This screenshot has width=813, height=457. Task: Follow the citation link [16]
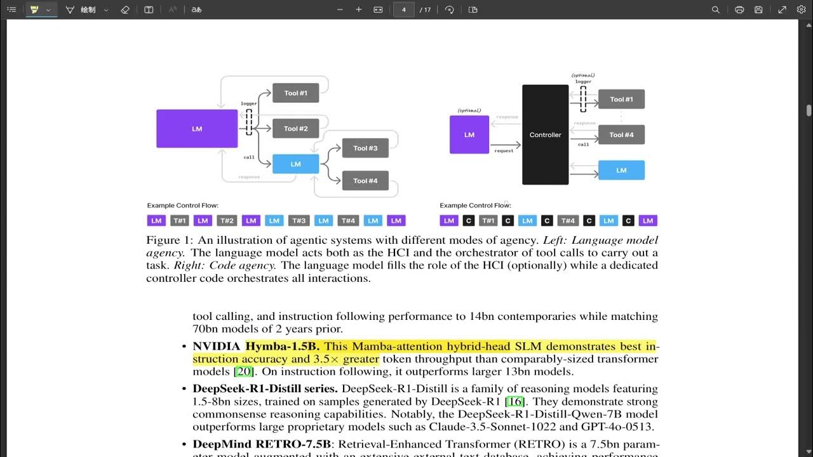(516, 401)
